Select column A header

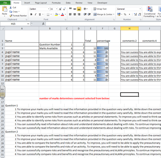point(22,28)
